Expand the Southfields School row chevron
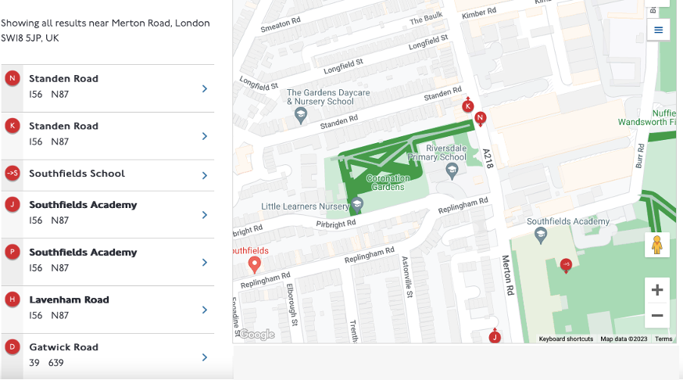This screenshot has width=683, height=380. coord(205,176)
